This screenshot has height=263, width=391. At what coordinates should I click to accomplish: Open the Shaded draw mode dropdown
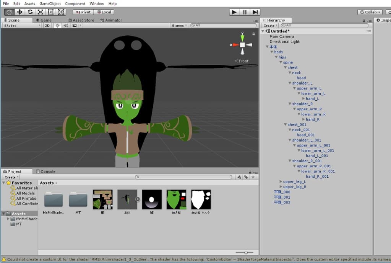(x=22, y=26)
